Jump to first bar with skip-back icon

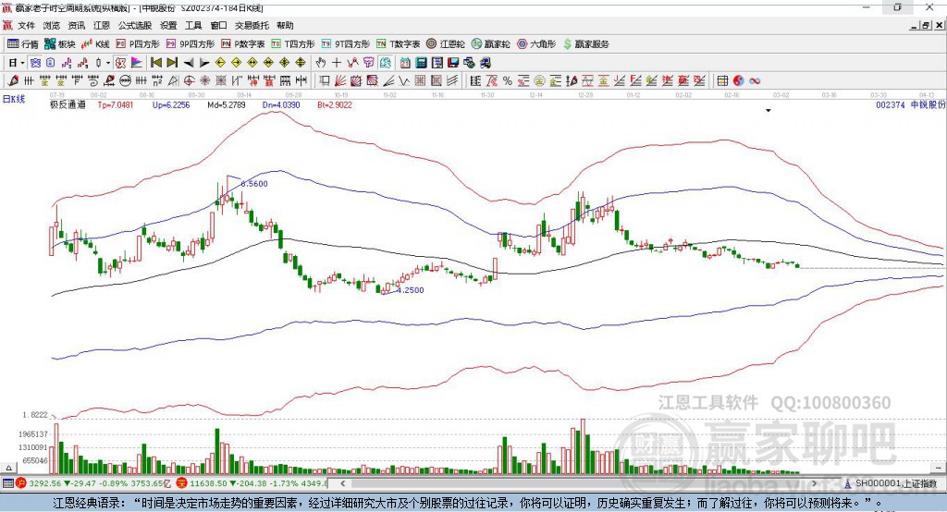[x=155, y=63]
